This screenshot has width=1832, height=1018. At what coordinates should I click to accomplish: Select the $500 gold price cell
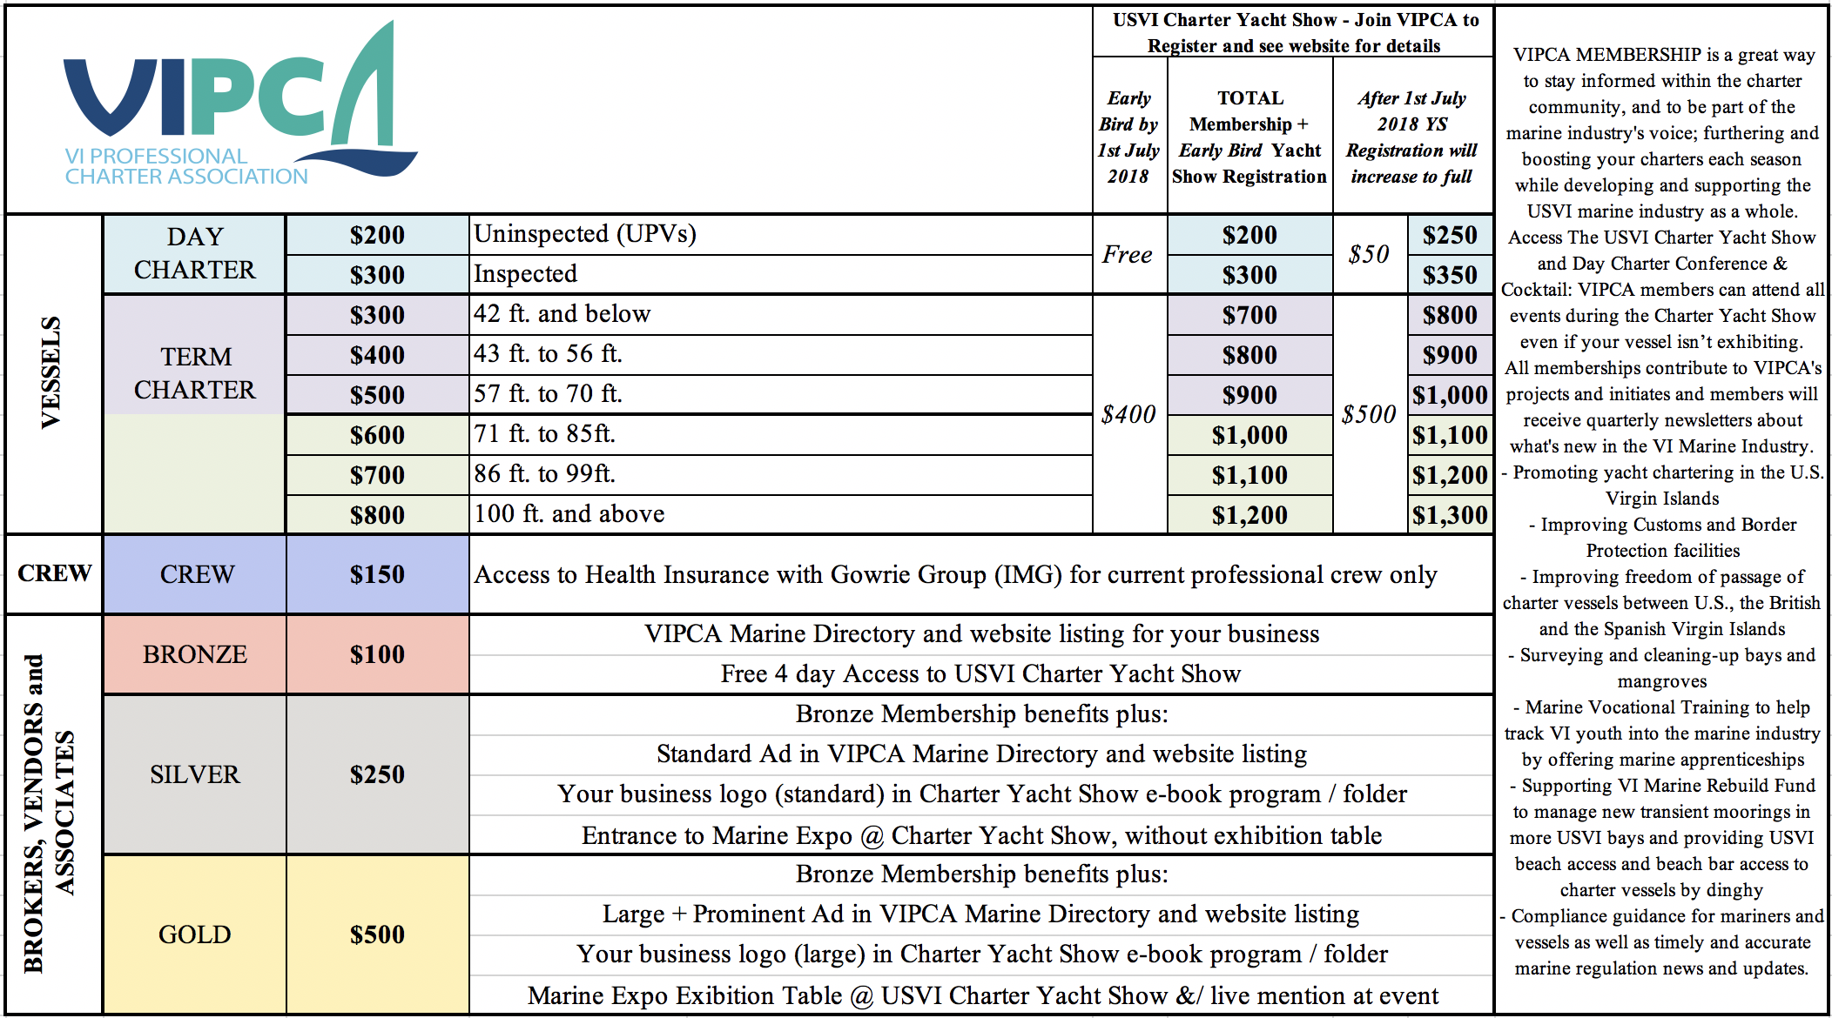point(377,934)
